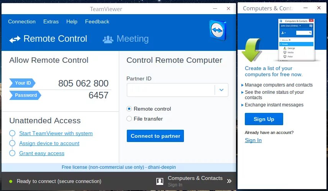The width and height of the screenshot is (328, 191).
Task: Click the green ready status dot
Action: (11, 181)
